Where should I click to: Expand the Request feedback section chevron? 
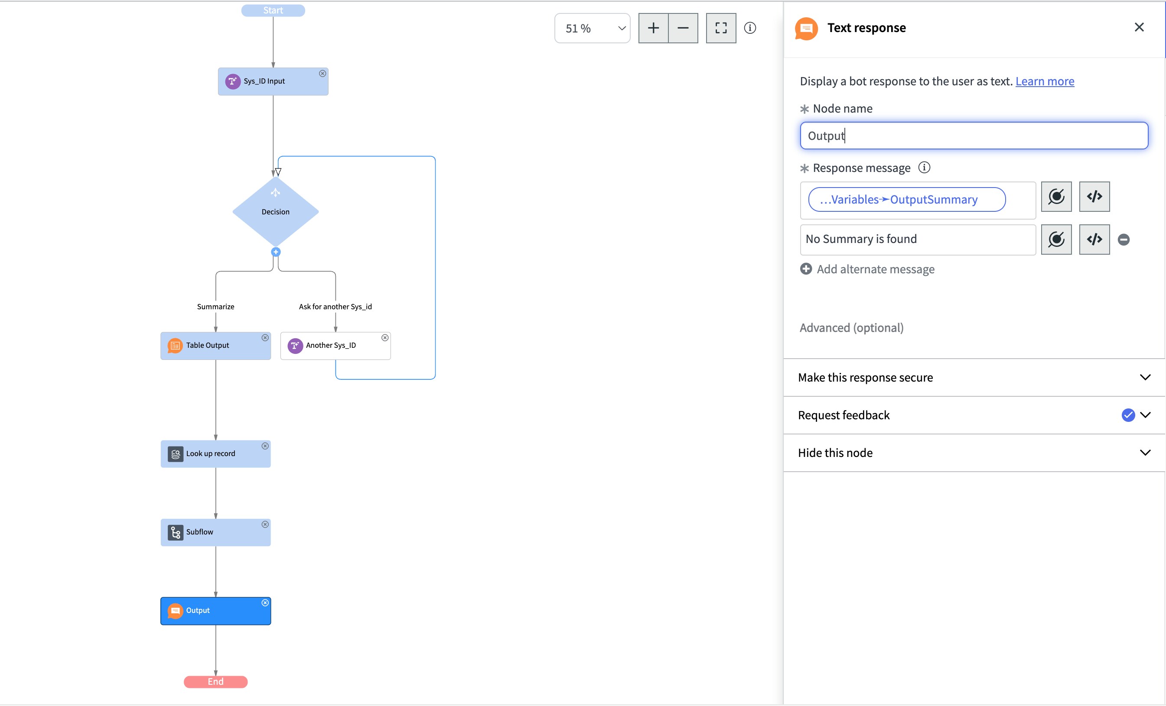click(x=1145, y=415)
